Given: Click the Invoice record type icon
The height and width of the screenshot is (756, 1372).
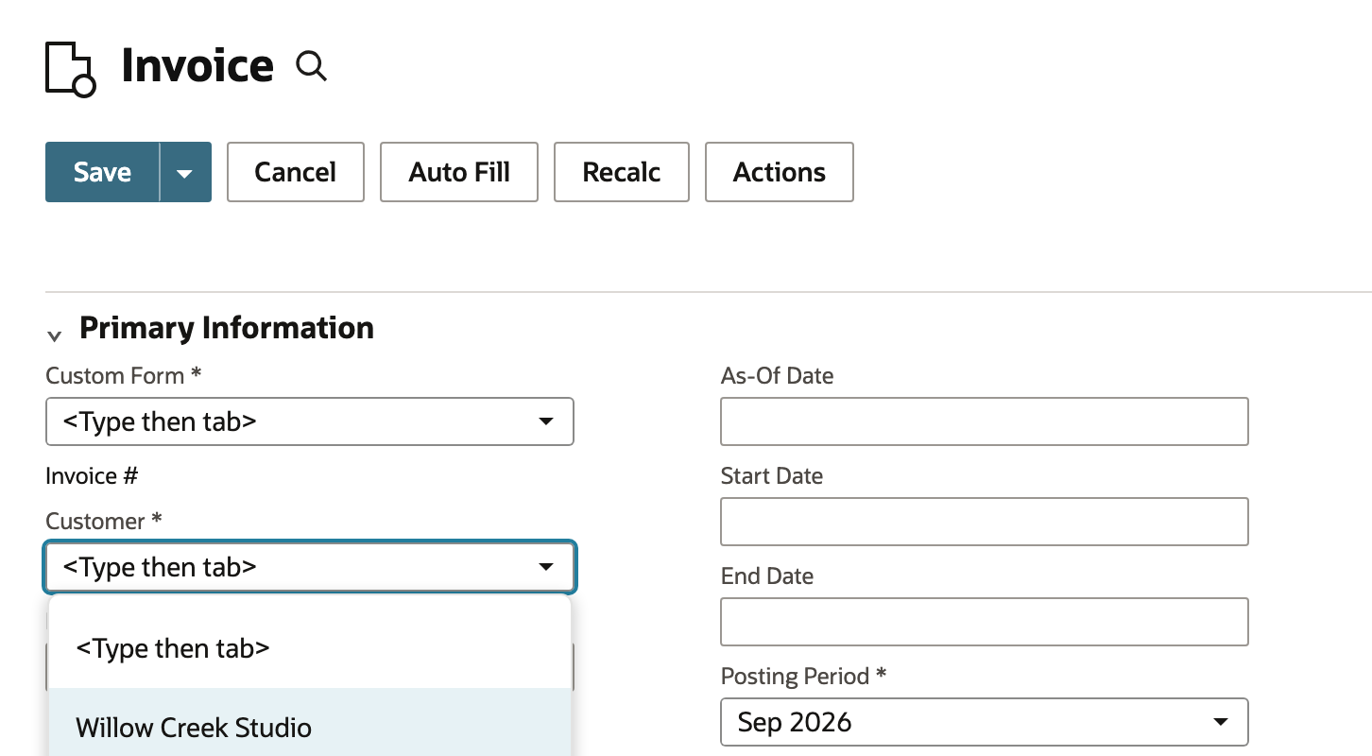Looking at the screenshot, I should (70, 68).
